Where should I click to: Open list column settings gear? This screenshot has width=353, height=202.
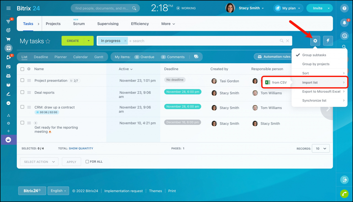click(x=29, y=69)
